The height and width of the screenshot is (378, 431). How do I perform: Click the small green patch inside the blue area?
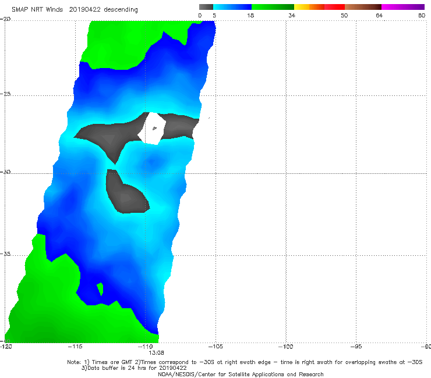pyautogui.click(x=100, y=289)
